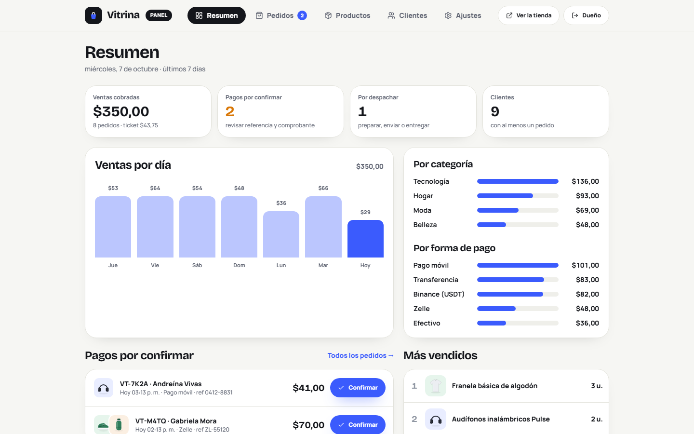Click headphones icon on order VT-7K2A
Viewport: 694px width, 434px height.
tap(104, 388)
